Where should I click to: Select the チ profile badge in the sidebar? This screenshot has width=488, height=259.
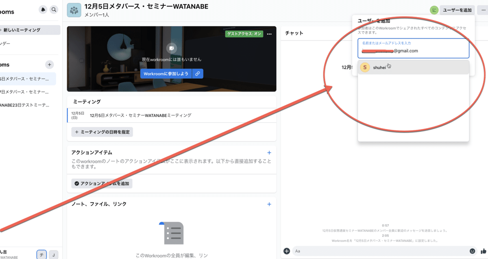(x=41, y=255)
